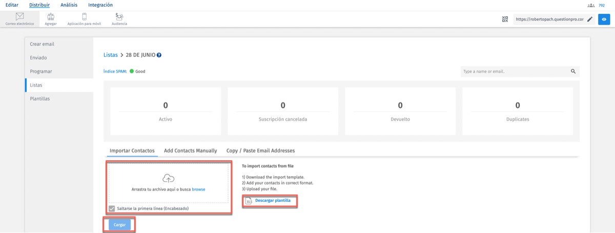
Task: Click the browse file link
Action: 198,189
